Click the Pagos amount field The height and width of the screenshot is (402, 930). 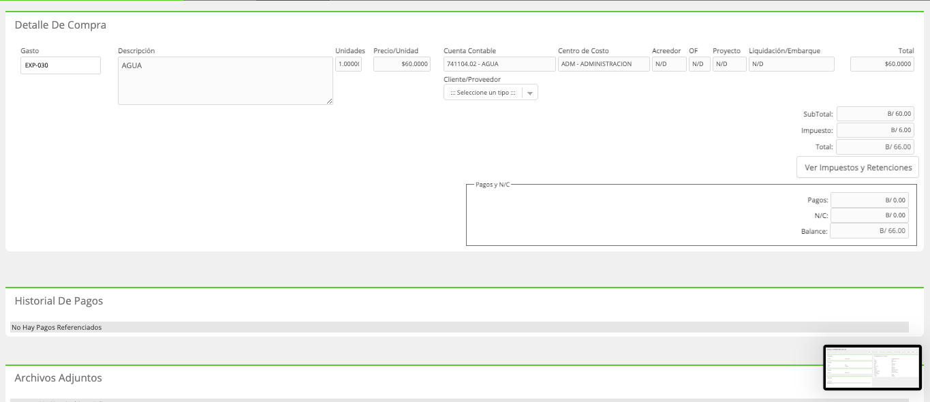click(869, 200)
